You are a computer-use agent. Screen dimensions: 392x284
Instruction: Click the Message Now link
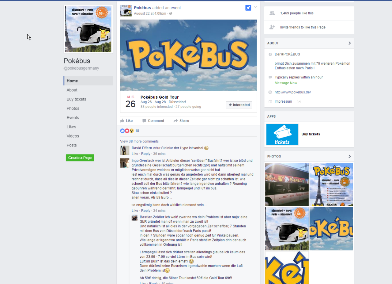(286, 83)
